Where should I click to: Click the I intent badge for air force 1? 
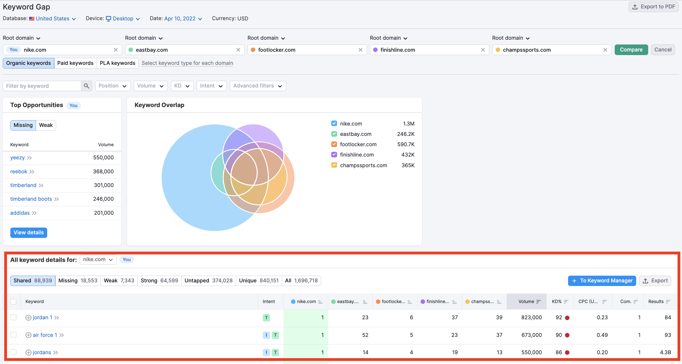(x=266, y=335)
